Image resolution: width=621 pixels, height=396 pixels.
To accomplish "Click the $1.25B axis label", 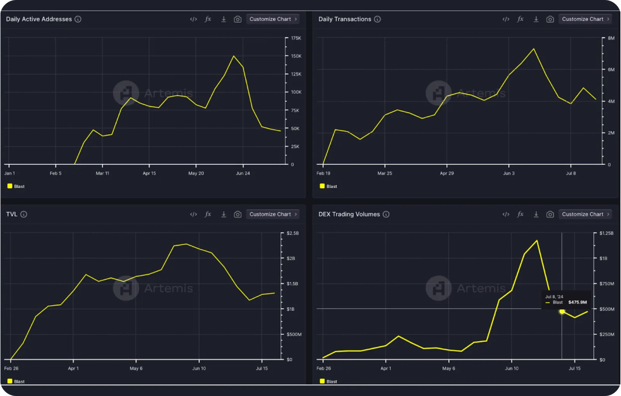I will 606,233.
